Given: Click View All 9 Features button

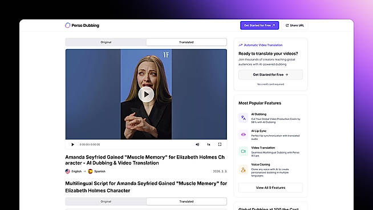Looking at the screenshot, I should [270, 188].
